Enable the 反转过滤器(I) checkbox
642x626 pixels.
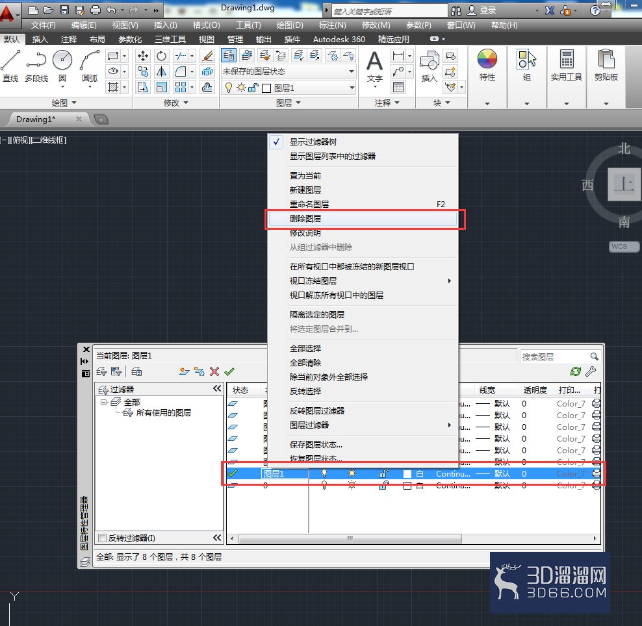[x=103, y=538]
